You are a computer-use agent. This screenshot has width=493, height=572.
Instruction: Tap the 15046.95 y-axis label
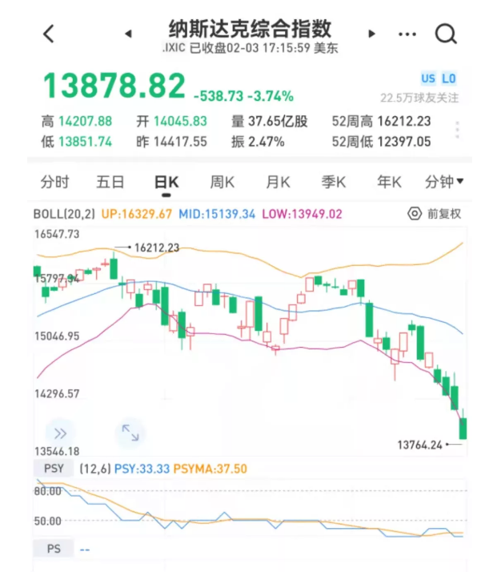pyautogui.click(x=57, y=336)
